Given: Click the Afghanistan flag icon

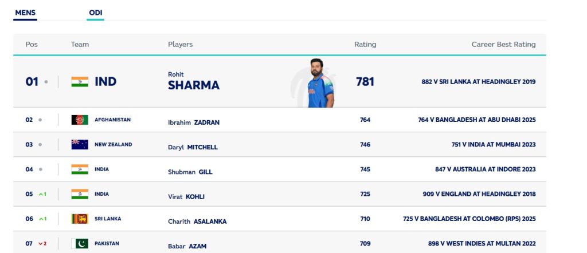Looking at the screenshot, I should (x=80, y=120).
